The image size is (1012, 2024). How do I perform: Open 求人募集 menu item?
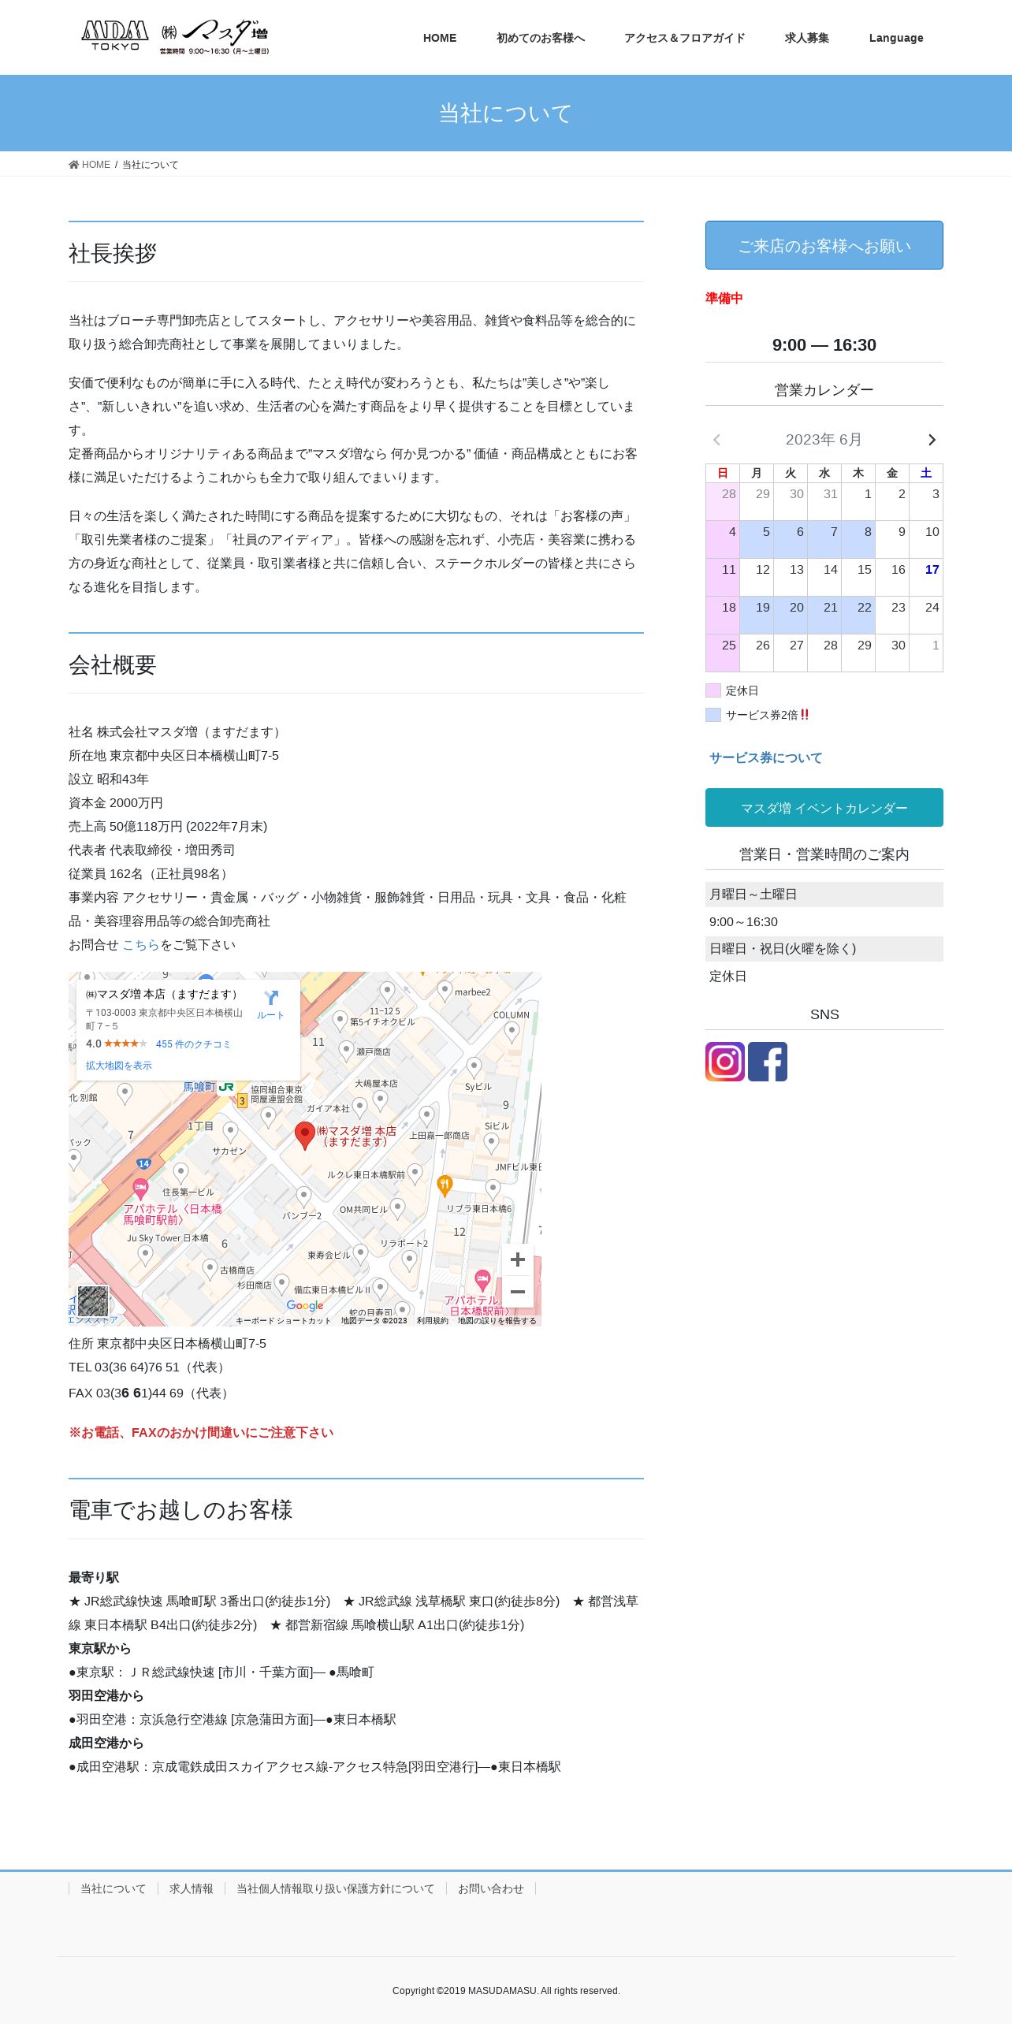click(x=807, y=38)
